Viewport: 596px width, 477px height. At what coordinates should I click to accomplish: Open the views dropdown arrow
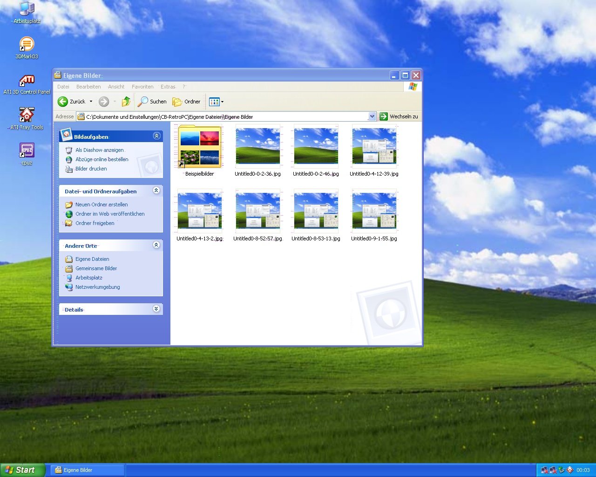[223, 102]
